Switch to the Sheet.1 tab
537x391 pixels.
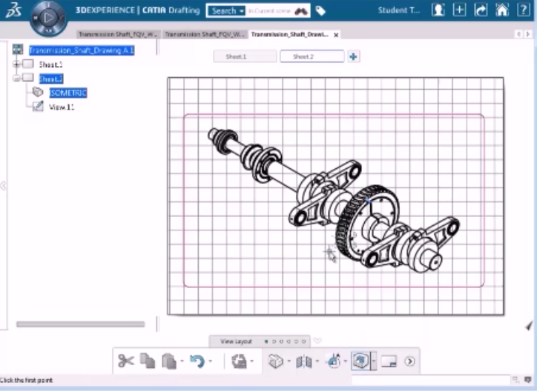click(245, 56)
